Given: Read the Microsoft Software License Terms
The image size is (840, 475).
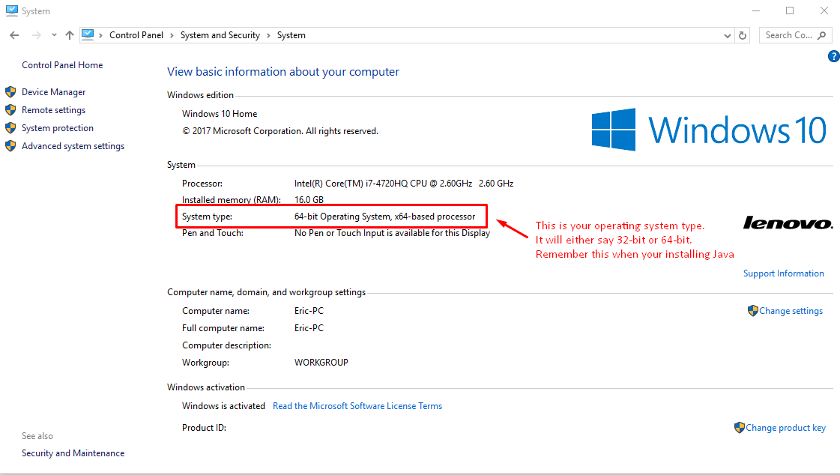Looking at the screenshot, I should [x=357, y=406].
